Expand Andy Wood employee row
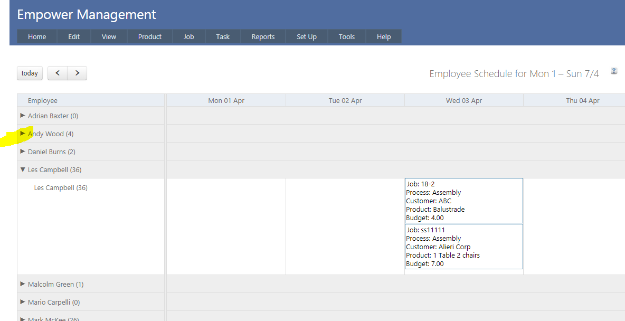Screen dimensions: 625x321 pos(23,134)
